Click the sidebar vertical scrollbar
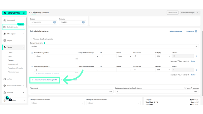203x114 pixels. pos(26,52)
